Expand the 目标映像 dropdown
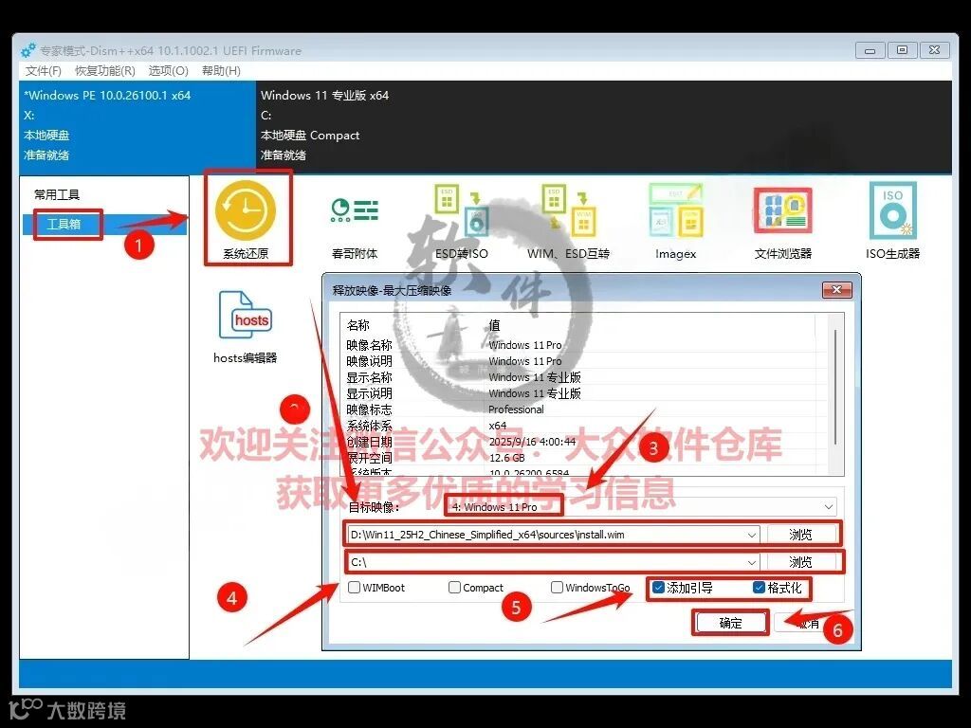Image resolution: width=971 pixels, height=728 pixels. 829,507
